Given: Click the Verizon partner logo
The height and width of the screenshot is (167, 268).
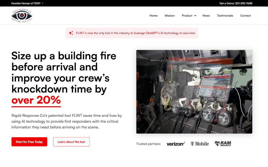Looking at the screenshot, I should (176, 144).
